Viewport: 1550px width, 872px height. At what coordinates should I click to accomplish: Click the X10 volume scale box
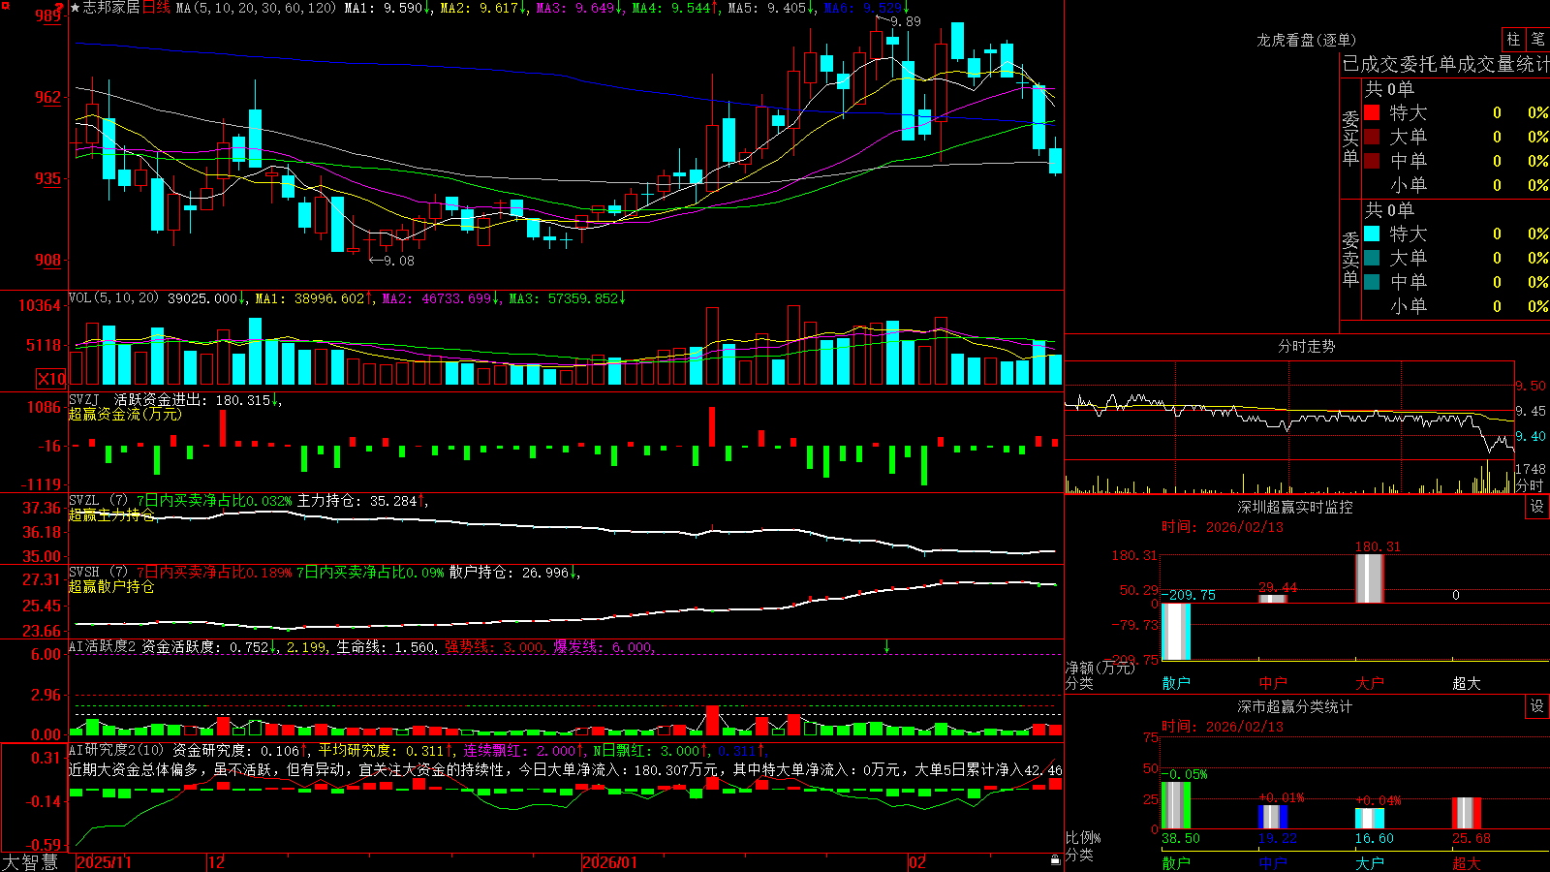pyautogui.click(x=52, y=379)
